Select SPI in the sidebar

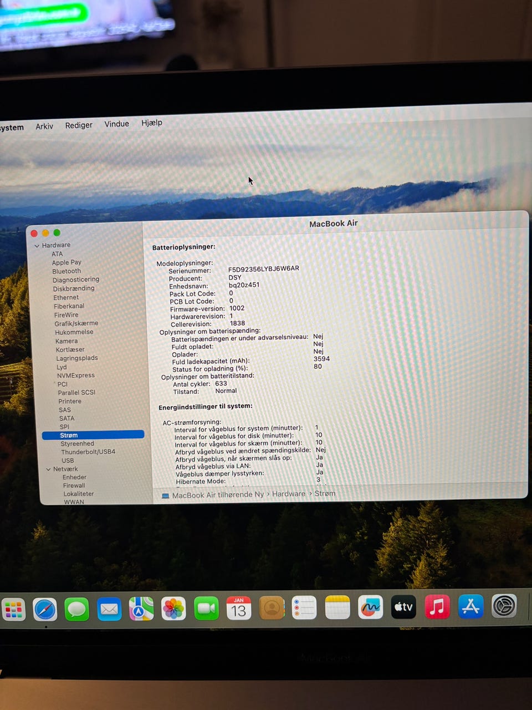click(x=65, y=427)
